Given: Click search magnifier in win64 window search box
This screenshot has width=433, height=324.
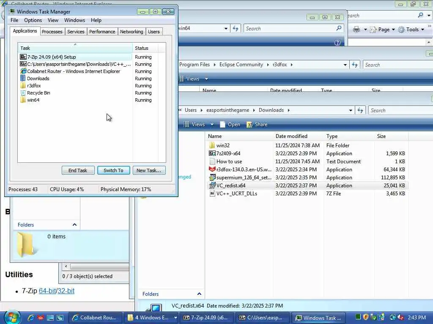Looking at the screenshot, I should pyautogui.click(x=339, y=28).
